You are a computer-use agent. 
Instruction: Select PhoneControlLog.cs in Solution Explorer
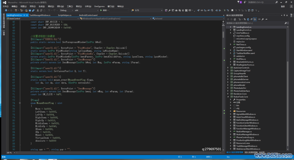coord(245,137)
